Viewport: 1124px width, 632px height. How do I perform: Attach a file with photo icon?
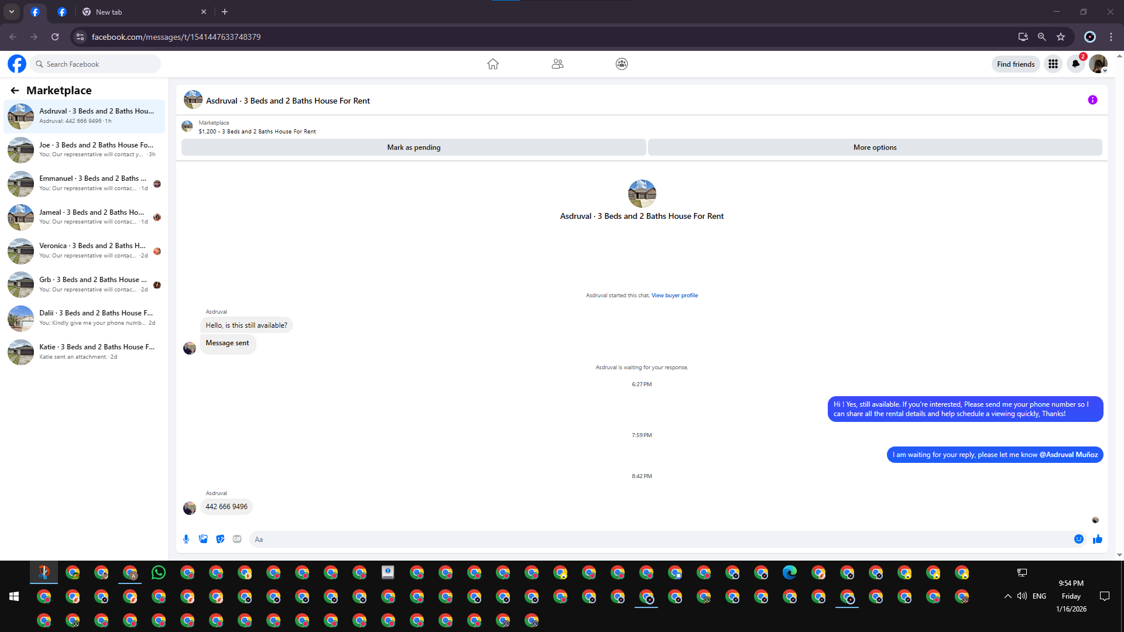point(203,539)
